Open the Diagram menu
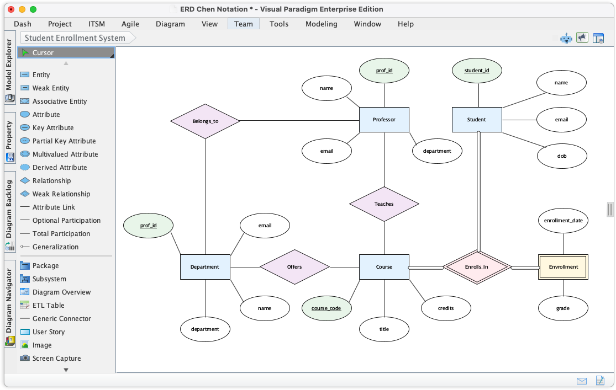This screenshot has height=390, width=616. pos(170,24)
